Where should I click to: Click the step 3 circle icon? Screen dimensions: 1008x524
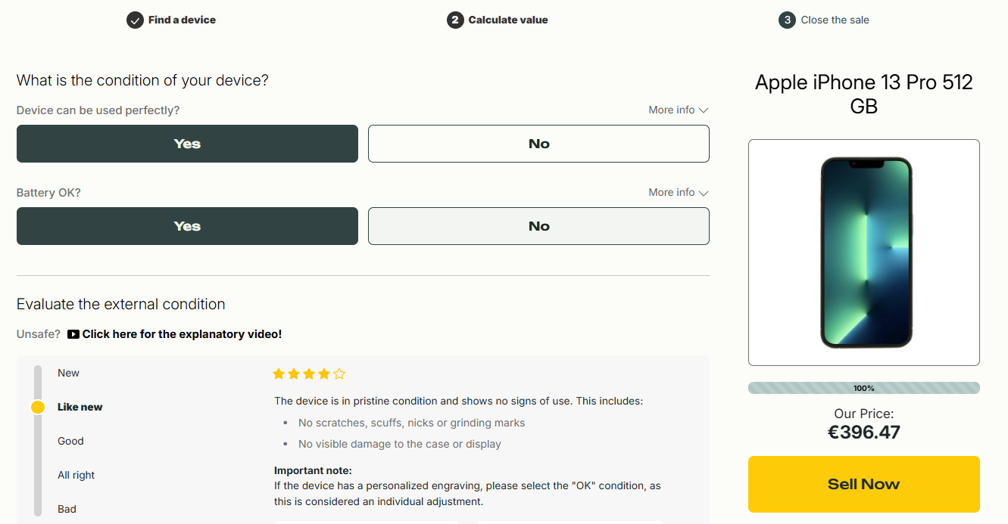point(787,20)
